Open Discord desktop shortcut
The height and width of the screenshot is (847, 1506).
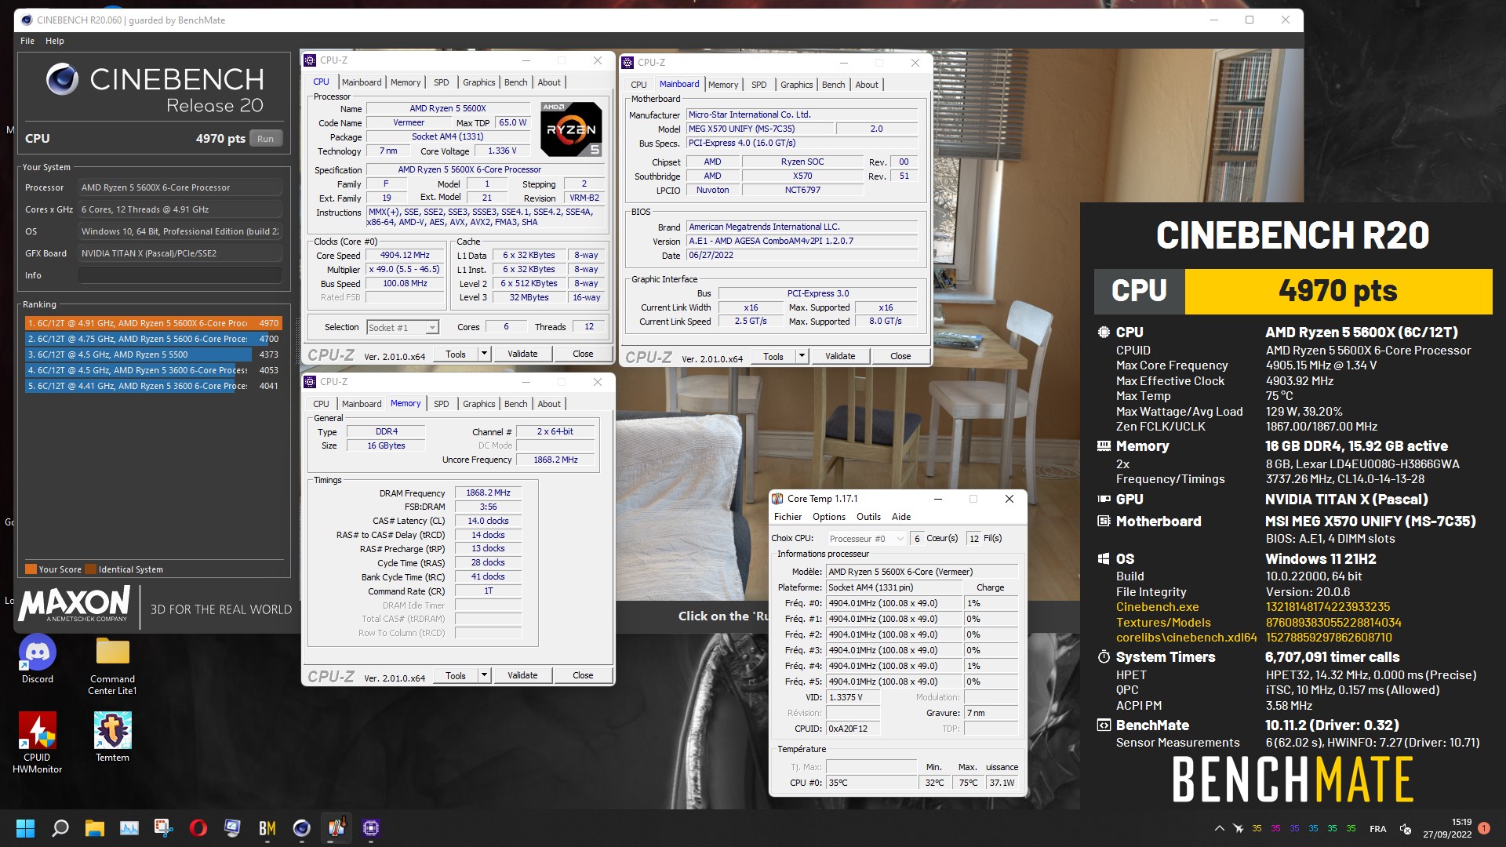38,660
